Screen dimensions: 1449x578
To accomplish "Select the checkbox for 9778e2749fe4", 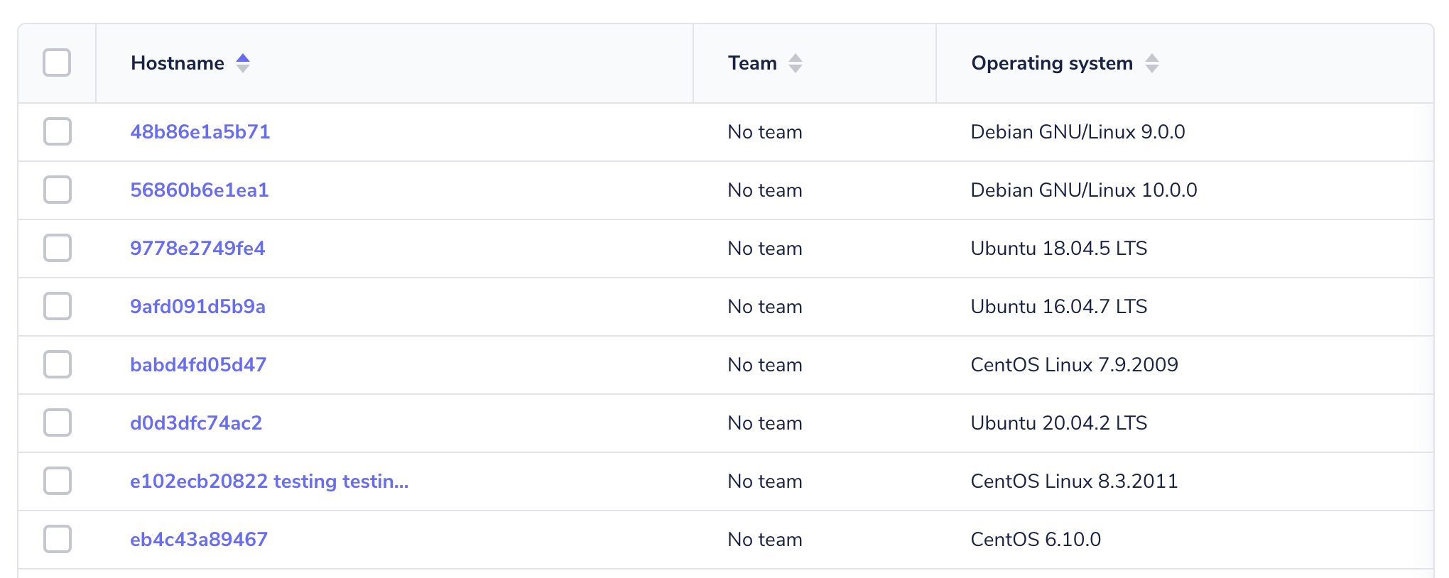I will [57, 248].
